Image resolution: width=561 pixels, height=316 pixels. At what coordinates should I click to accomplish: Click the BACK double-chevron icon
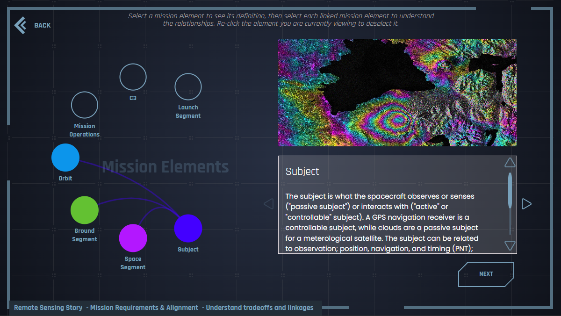click(20, 25)
